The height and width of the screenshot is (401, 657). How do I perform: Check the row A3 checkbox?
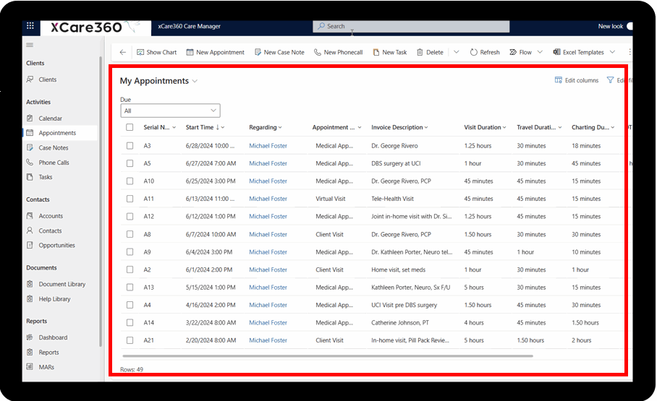tap(130, 146)
